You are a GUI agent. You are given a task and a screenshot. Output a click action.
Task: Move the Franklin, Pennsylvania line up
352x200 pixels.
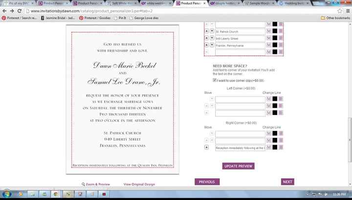pos(206,45)
